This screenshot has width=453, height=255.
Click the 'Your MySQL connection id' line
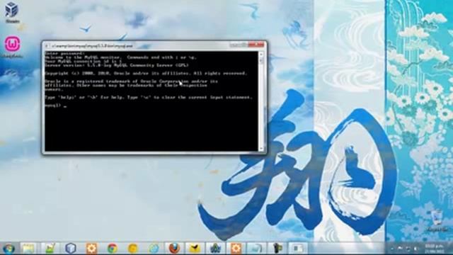point(84,62)
